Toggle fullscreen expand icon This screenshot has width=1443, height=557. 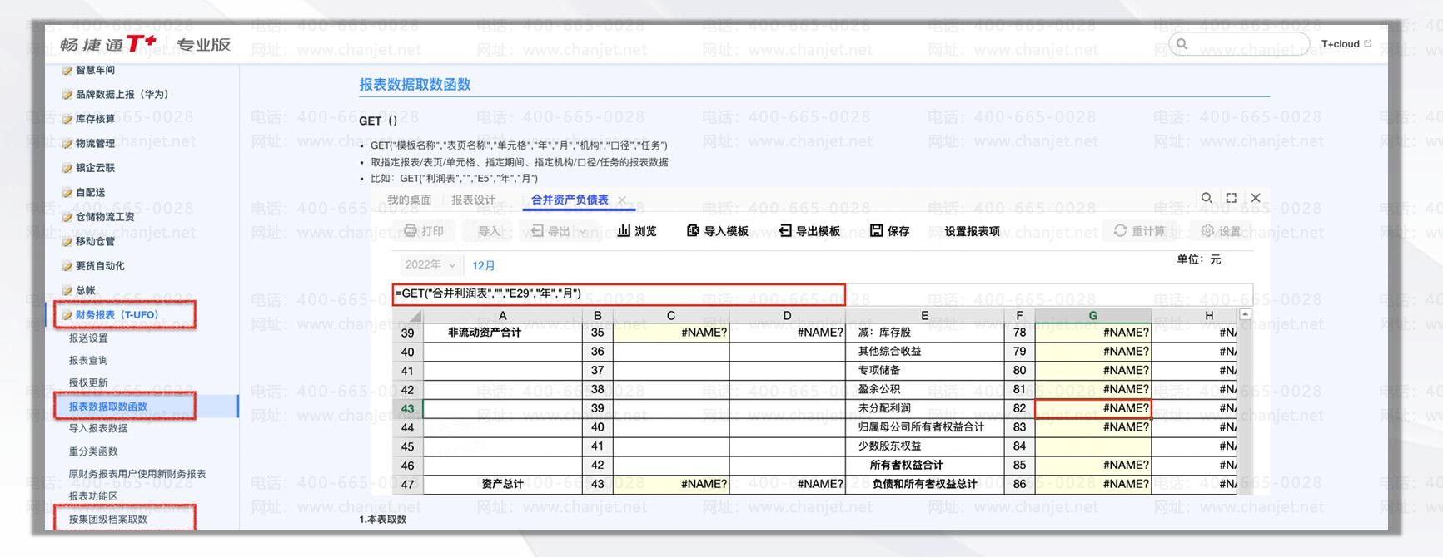click(x=1231, y=198)
